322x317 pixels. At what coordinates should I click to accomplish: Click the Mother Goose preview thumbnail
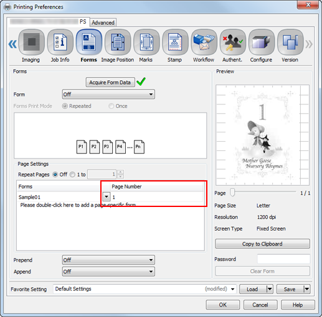coord(262,135)
